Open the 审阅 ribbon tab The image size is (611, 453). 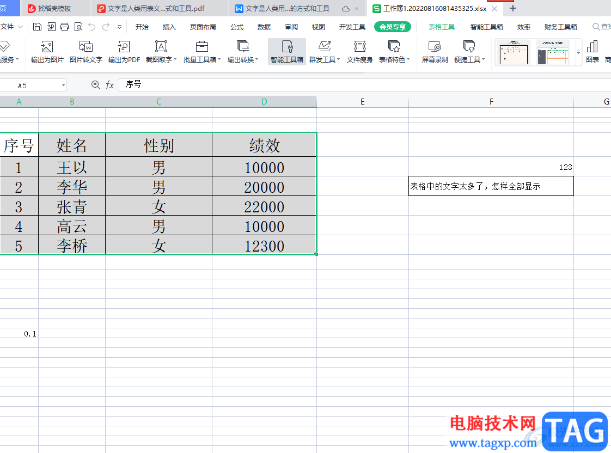pos(291,27)
